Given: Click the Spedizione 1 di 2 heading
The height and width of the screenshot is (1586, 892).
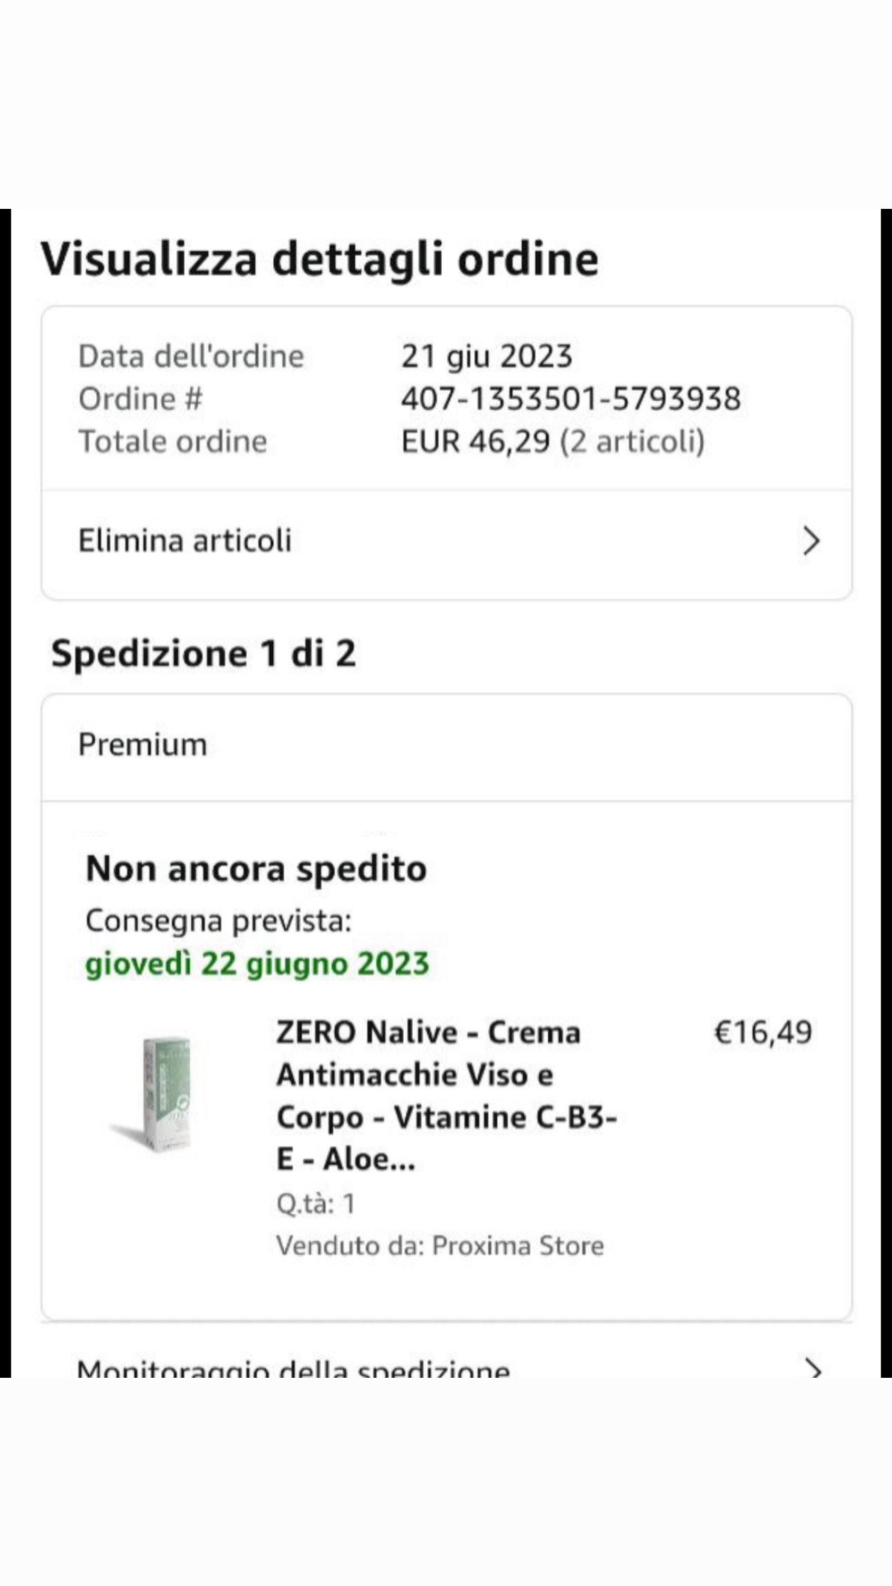Looking at the screenshot, I should click(x=203, y=653).
